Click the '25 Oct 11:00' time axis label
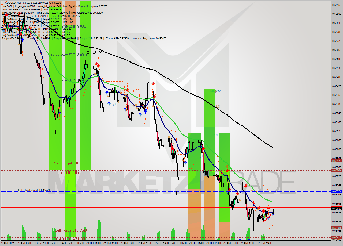This screenshot has height=246, width=343. tap(145, 243)
